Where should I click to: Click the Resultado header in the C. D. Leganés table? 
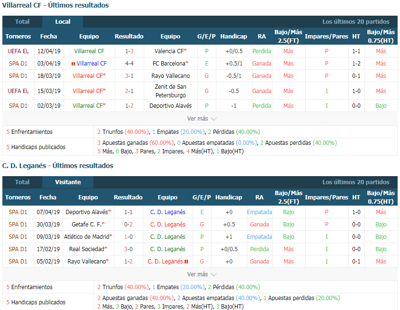point(128,197)
